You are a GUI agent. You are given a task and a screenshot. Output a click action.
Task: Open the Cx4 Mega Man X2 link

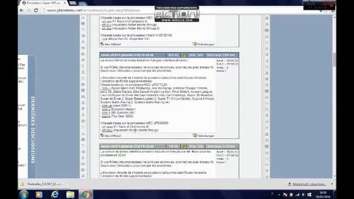105,39
